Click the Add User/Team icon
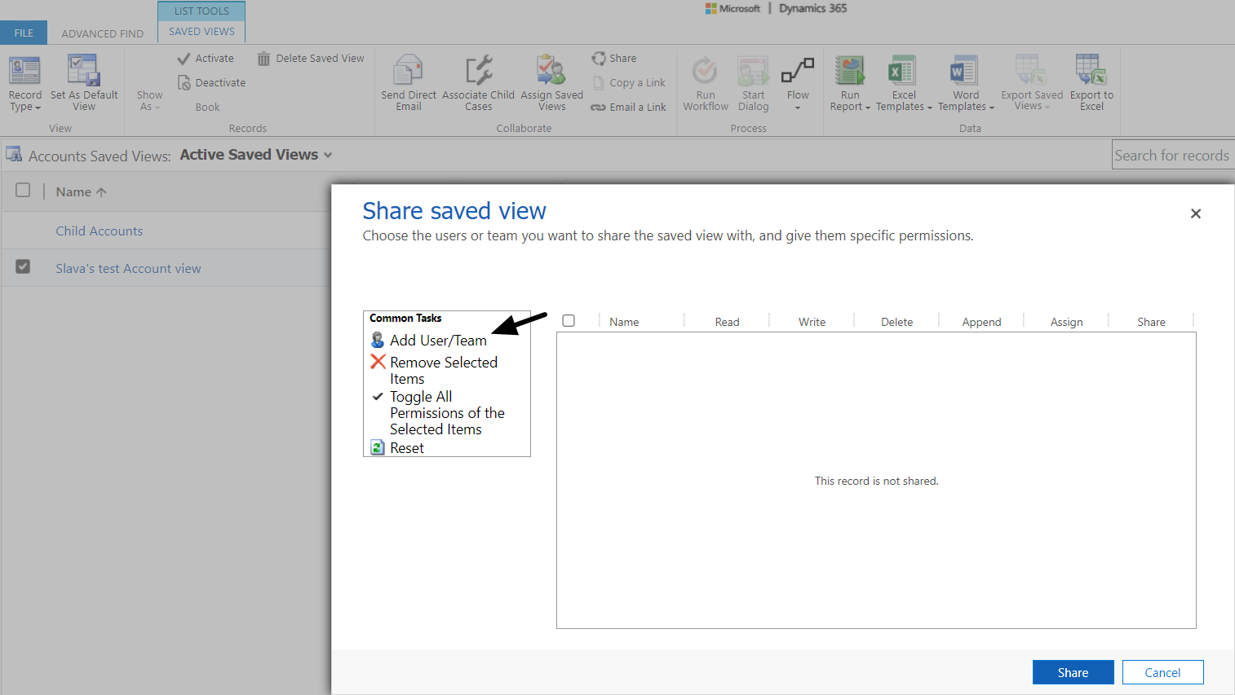 pos(378,340)
